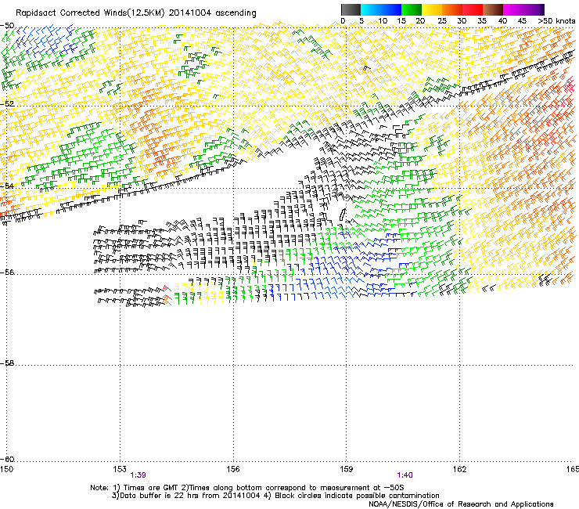The image size is (579, 509).
Task: Click the 'NOAA/NESDIS/Office of Research and Applications' credit
Action: 461,504
